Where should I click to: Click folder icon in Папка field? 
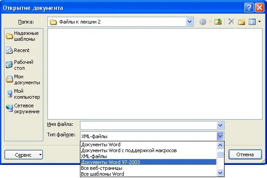tap(53, 22)
